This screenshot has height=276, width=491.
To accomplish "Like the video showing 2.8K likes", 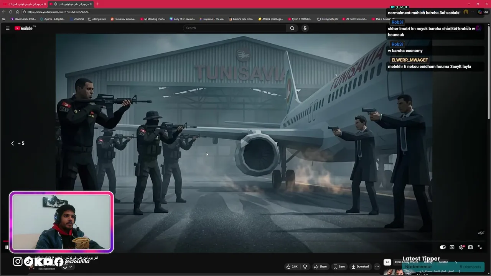I will point(292,266).
